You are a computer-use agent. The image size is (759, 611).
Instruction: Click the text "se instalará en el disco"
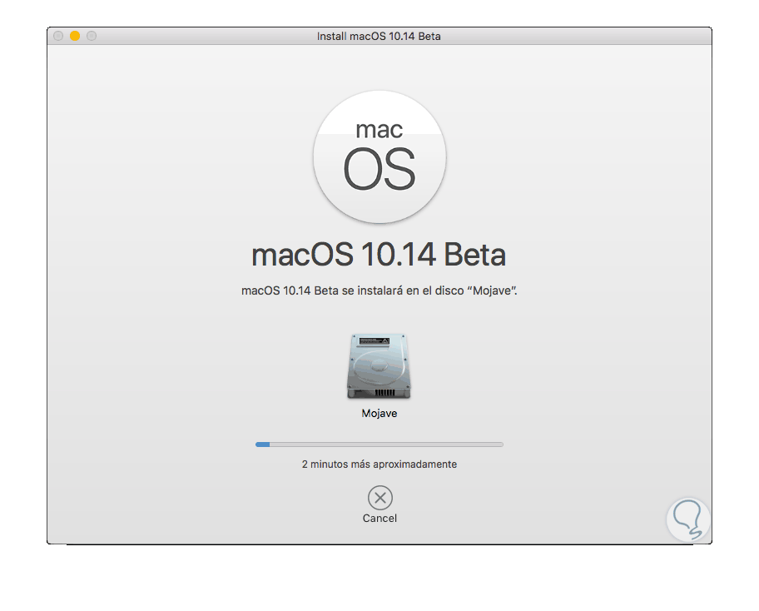click(x=403, y=291)
